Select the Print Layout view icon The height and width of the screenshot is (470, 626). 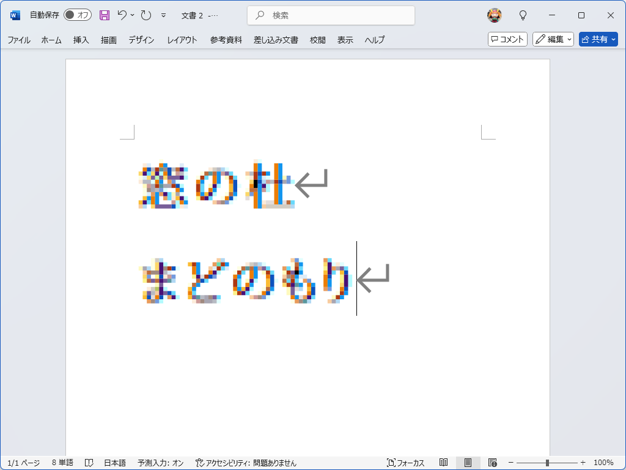coord(468,463)
